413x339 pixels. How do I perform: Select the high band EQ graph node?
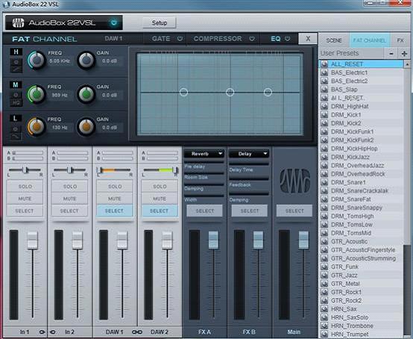click(268, 92)
